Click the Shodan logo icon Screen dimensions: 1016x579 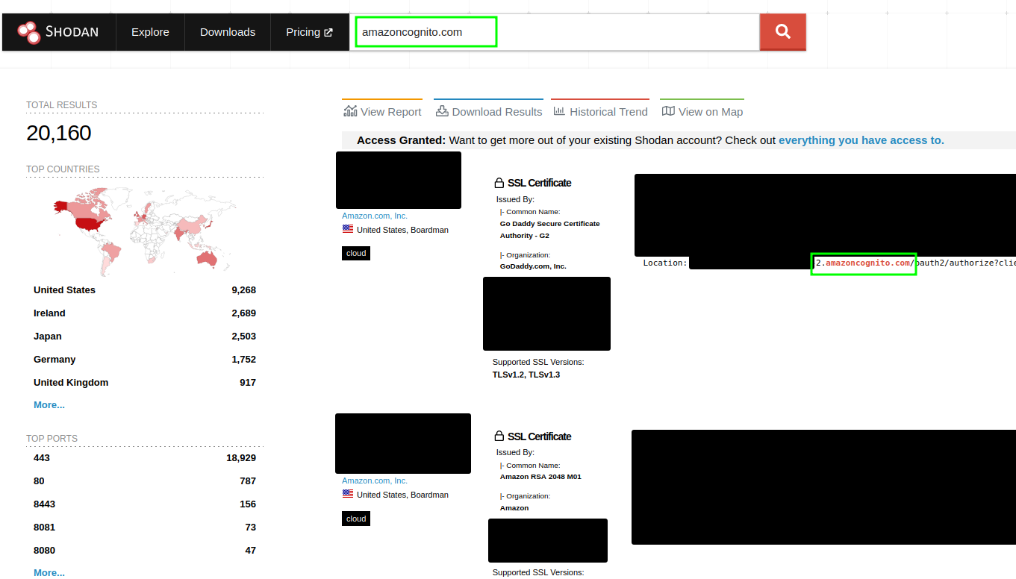coord(29,31)
